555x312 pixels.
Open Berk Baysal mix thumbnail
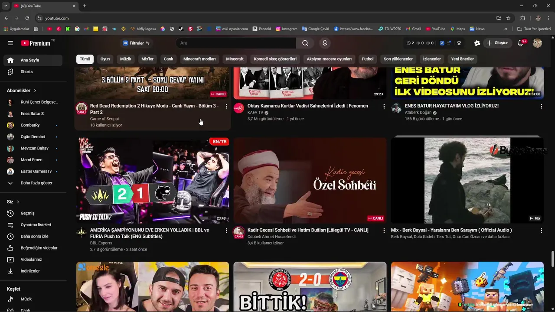[467, 180]
